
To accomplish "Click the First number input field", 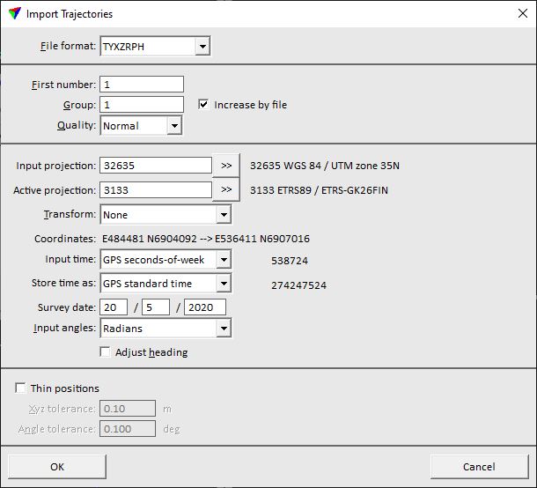I will 142,85.
